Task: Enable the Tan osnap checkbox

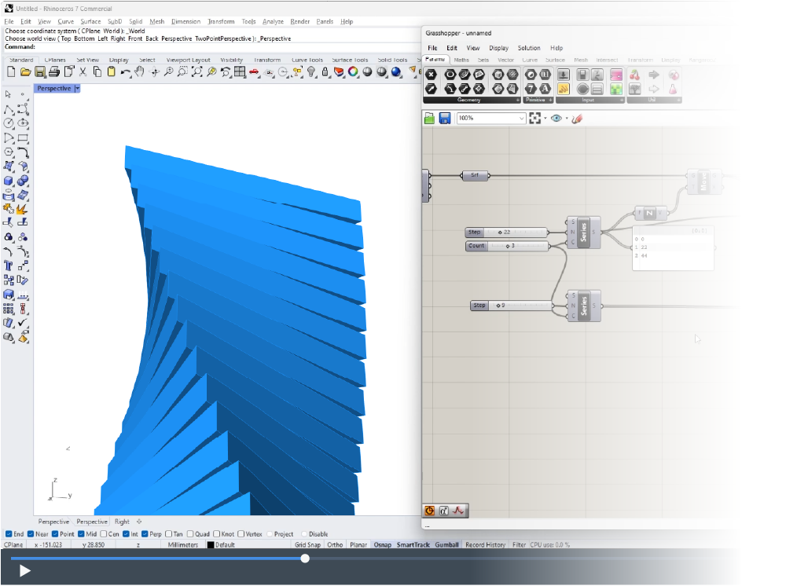Action: point(169,533)
